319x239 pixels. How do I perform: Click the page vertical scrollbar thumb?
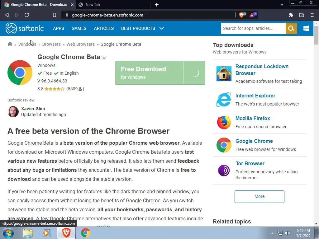pos(316,35)
